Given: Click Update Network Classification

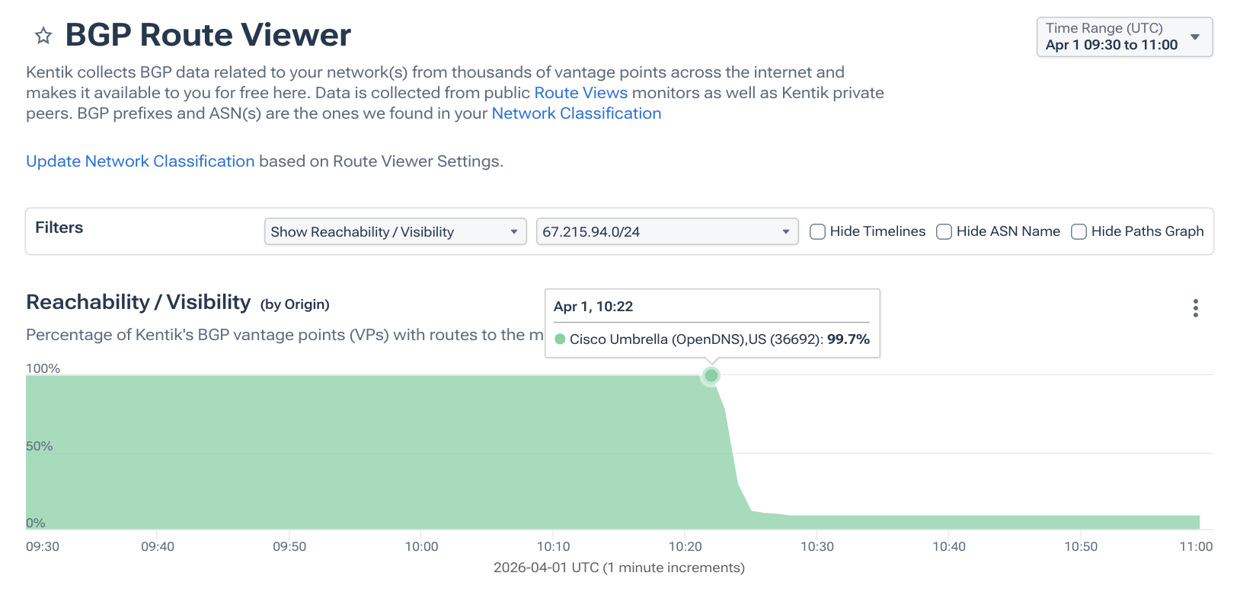Looking at the screenshot, I should (x=140, y=161).
